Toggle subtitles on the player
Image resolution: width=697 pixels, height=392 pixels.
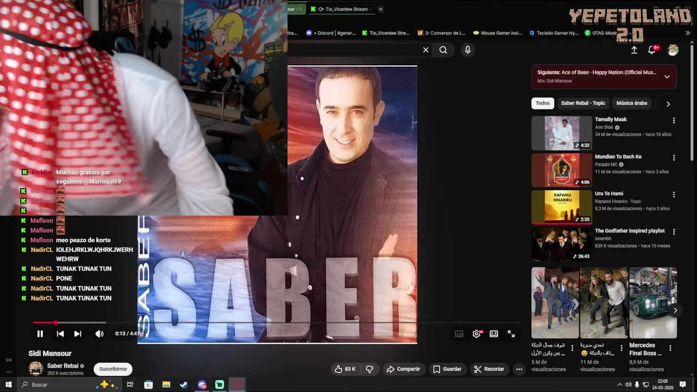pyautogui.click(x=459, y=334)
